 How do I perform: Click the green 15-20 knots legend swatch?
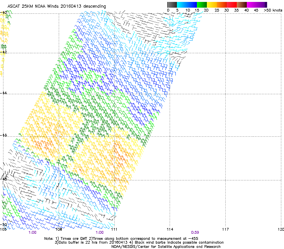(x=202, y=5)
